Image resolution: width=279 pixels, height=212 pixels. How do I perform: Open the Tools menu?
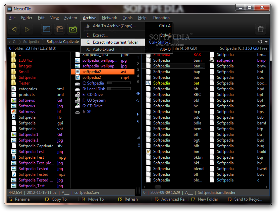click(127, 18)
